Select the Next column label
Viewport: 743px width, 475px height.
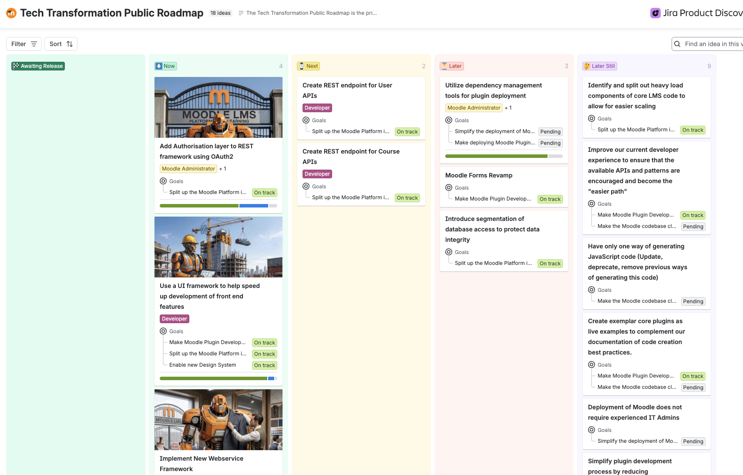click(309, 66)
